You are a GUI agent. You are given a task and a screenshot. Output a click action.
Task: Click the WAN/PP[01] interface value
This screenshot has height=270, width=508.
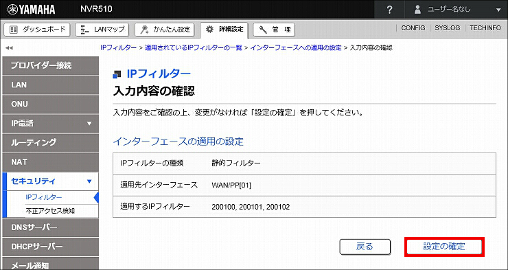[x=231, y=185]
